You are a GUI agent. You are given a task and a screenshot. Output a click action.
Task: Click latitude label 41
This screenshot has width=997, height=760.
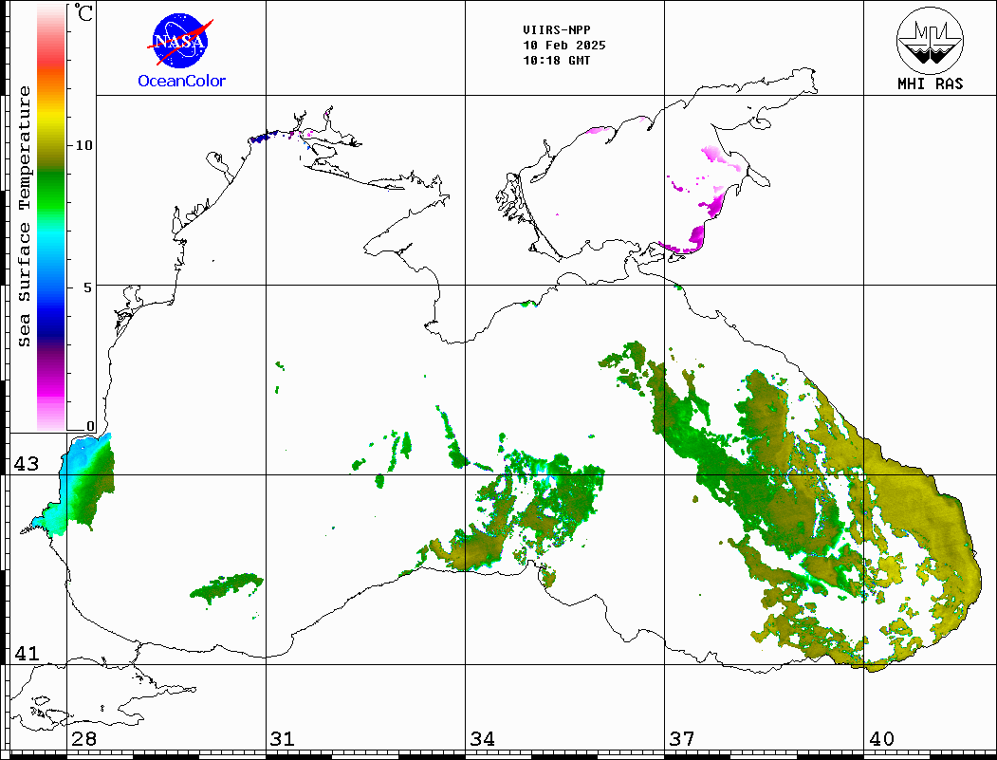(x=26, y=653)
